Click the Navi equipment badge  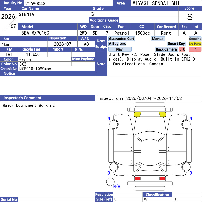coord(120,49)
